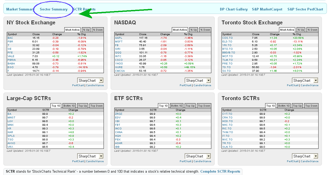Select Toronto SCTRs Top 10 tab

(x=270, y=106)
